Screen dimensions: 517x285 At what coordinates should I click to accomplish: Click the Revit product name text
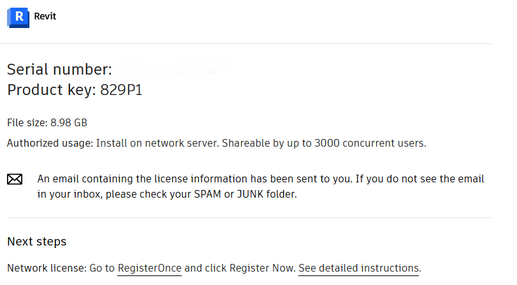click(45, 17)
